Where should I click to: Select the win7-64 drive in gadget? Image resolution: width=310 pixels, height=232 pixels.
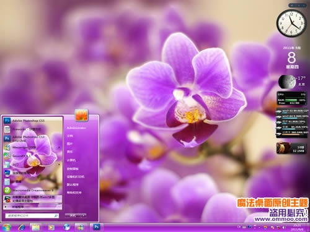(x=292, y=117)
